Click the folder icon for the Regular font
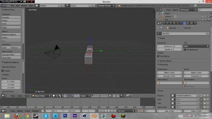This screenshot has width=212, height=119. (205, 96)
